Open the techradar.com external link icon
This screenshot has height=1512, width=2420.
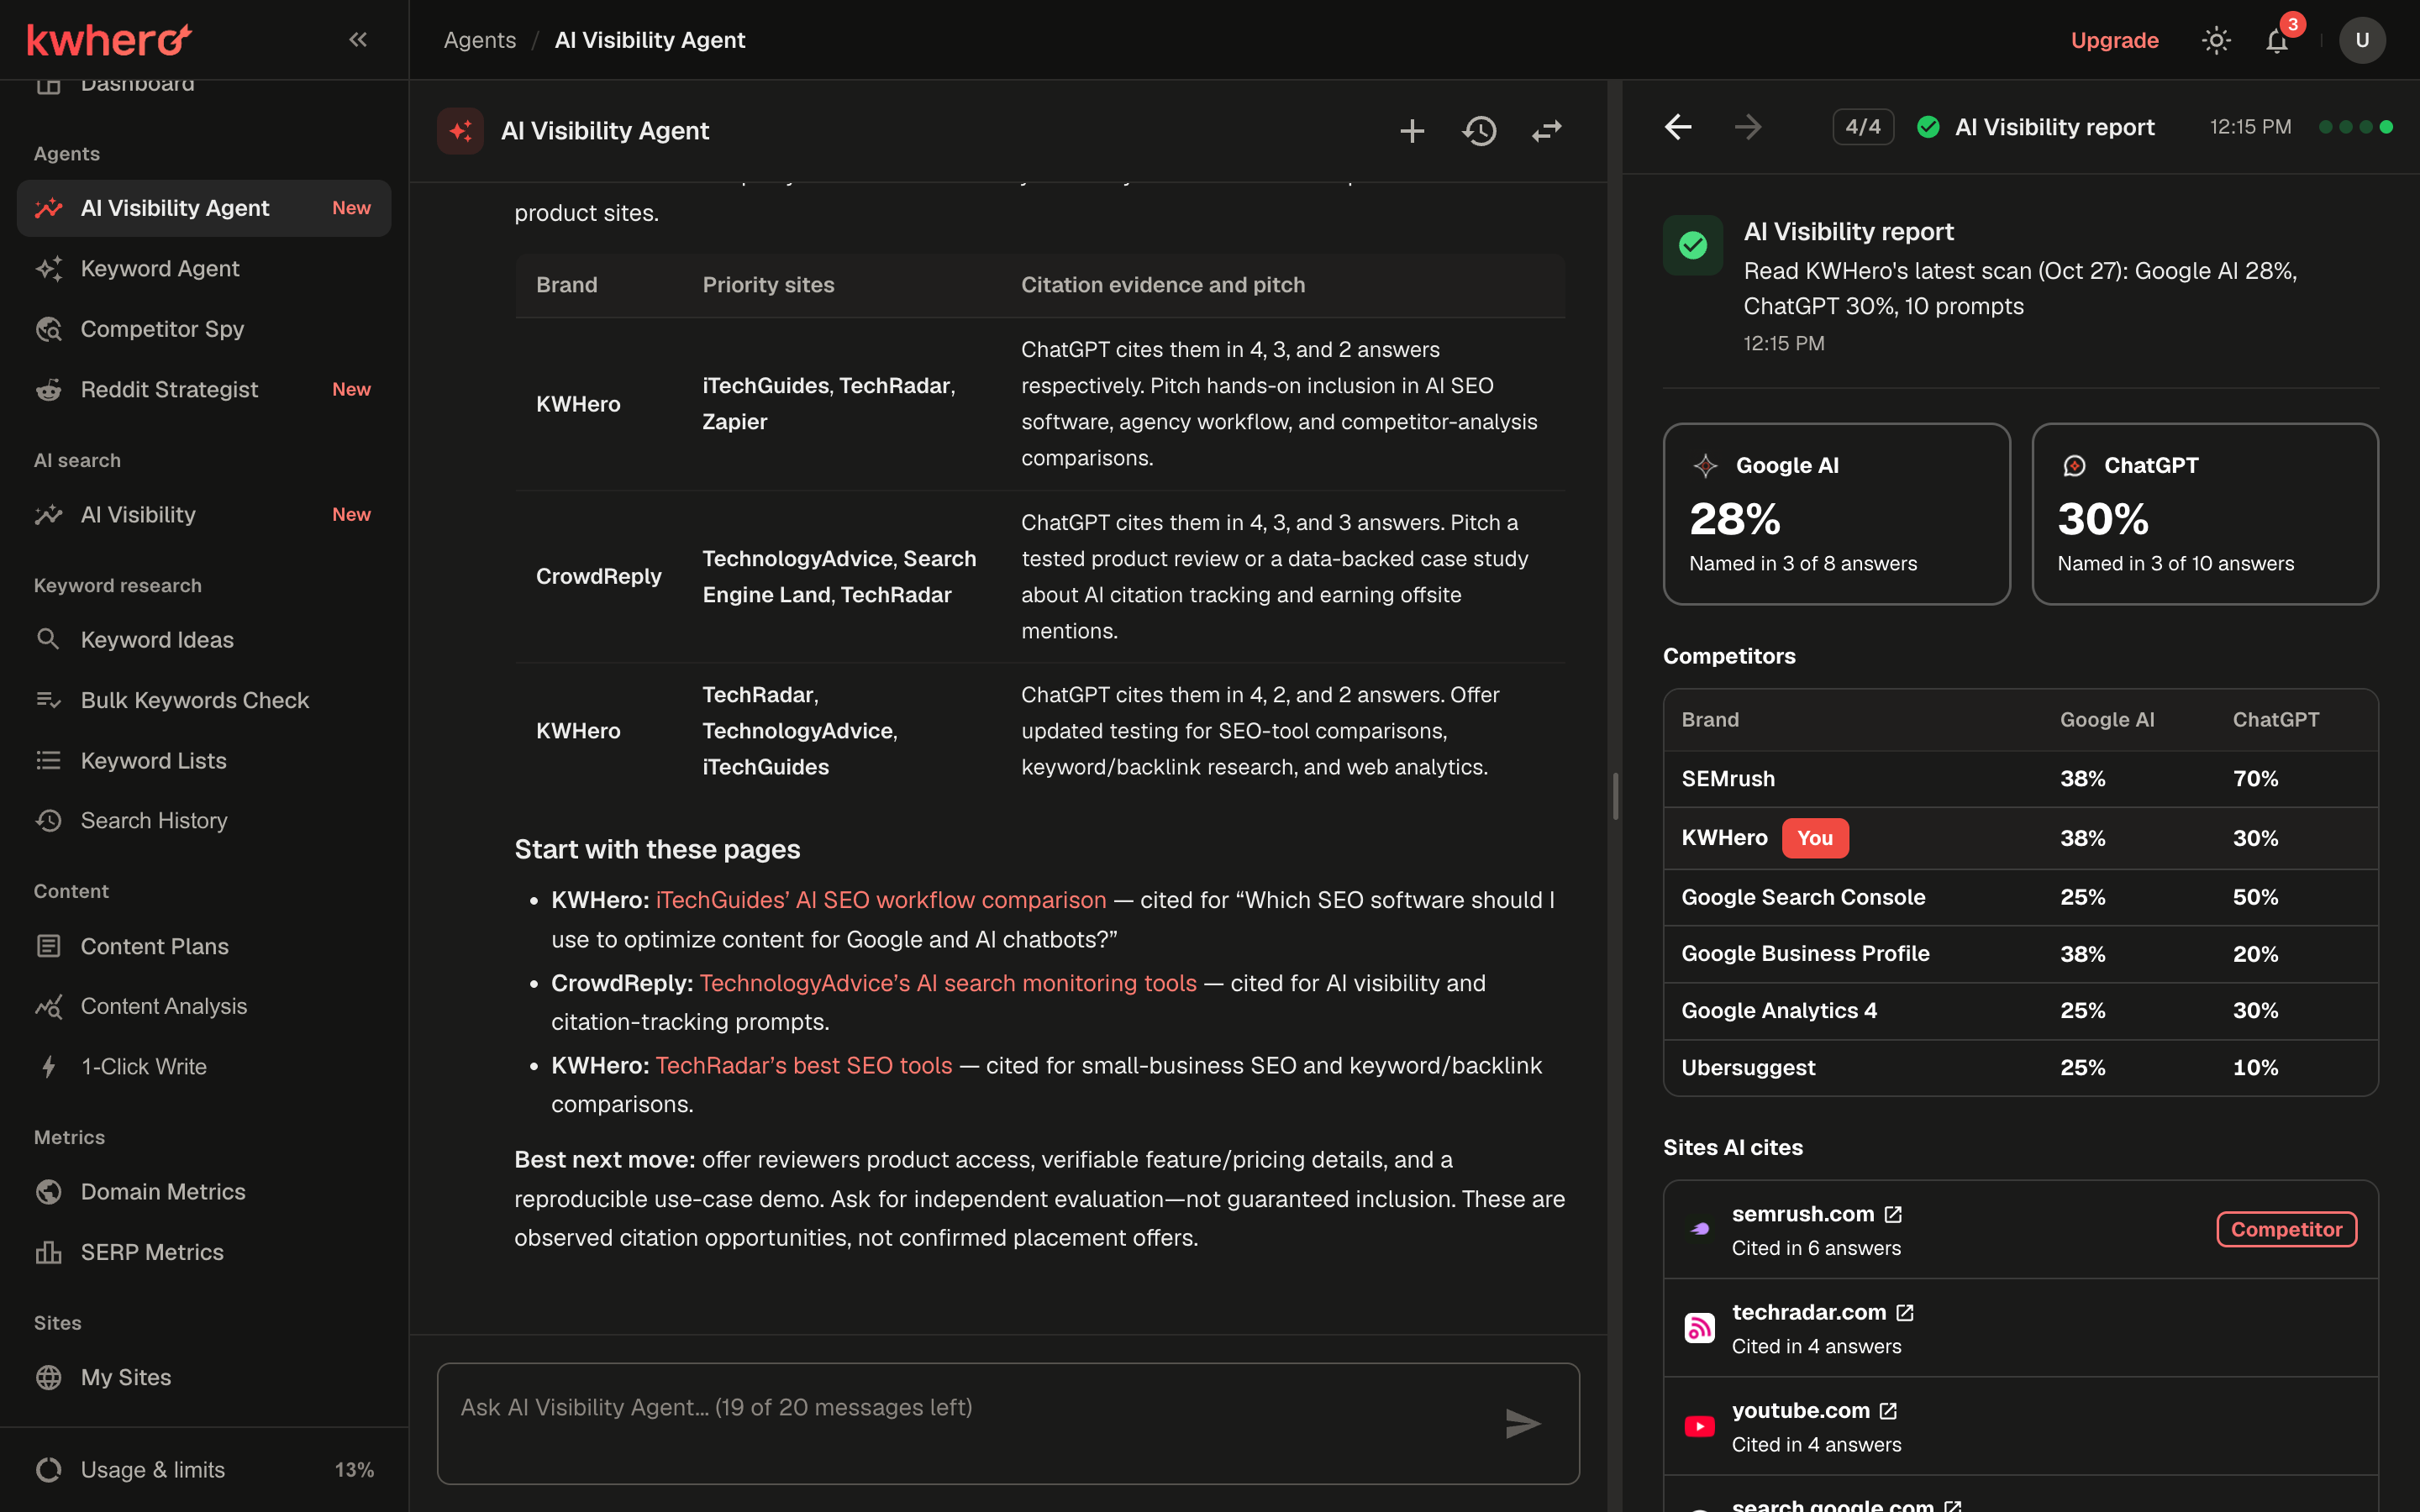1905,1312
